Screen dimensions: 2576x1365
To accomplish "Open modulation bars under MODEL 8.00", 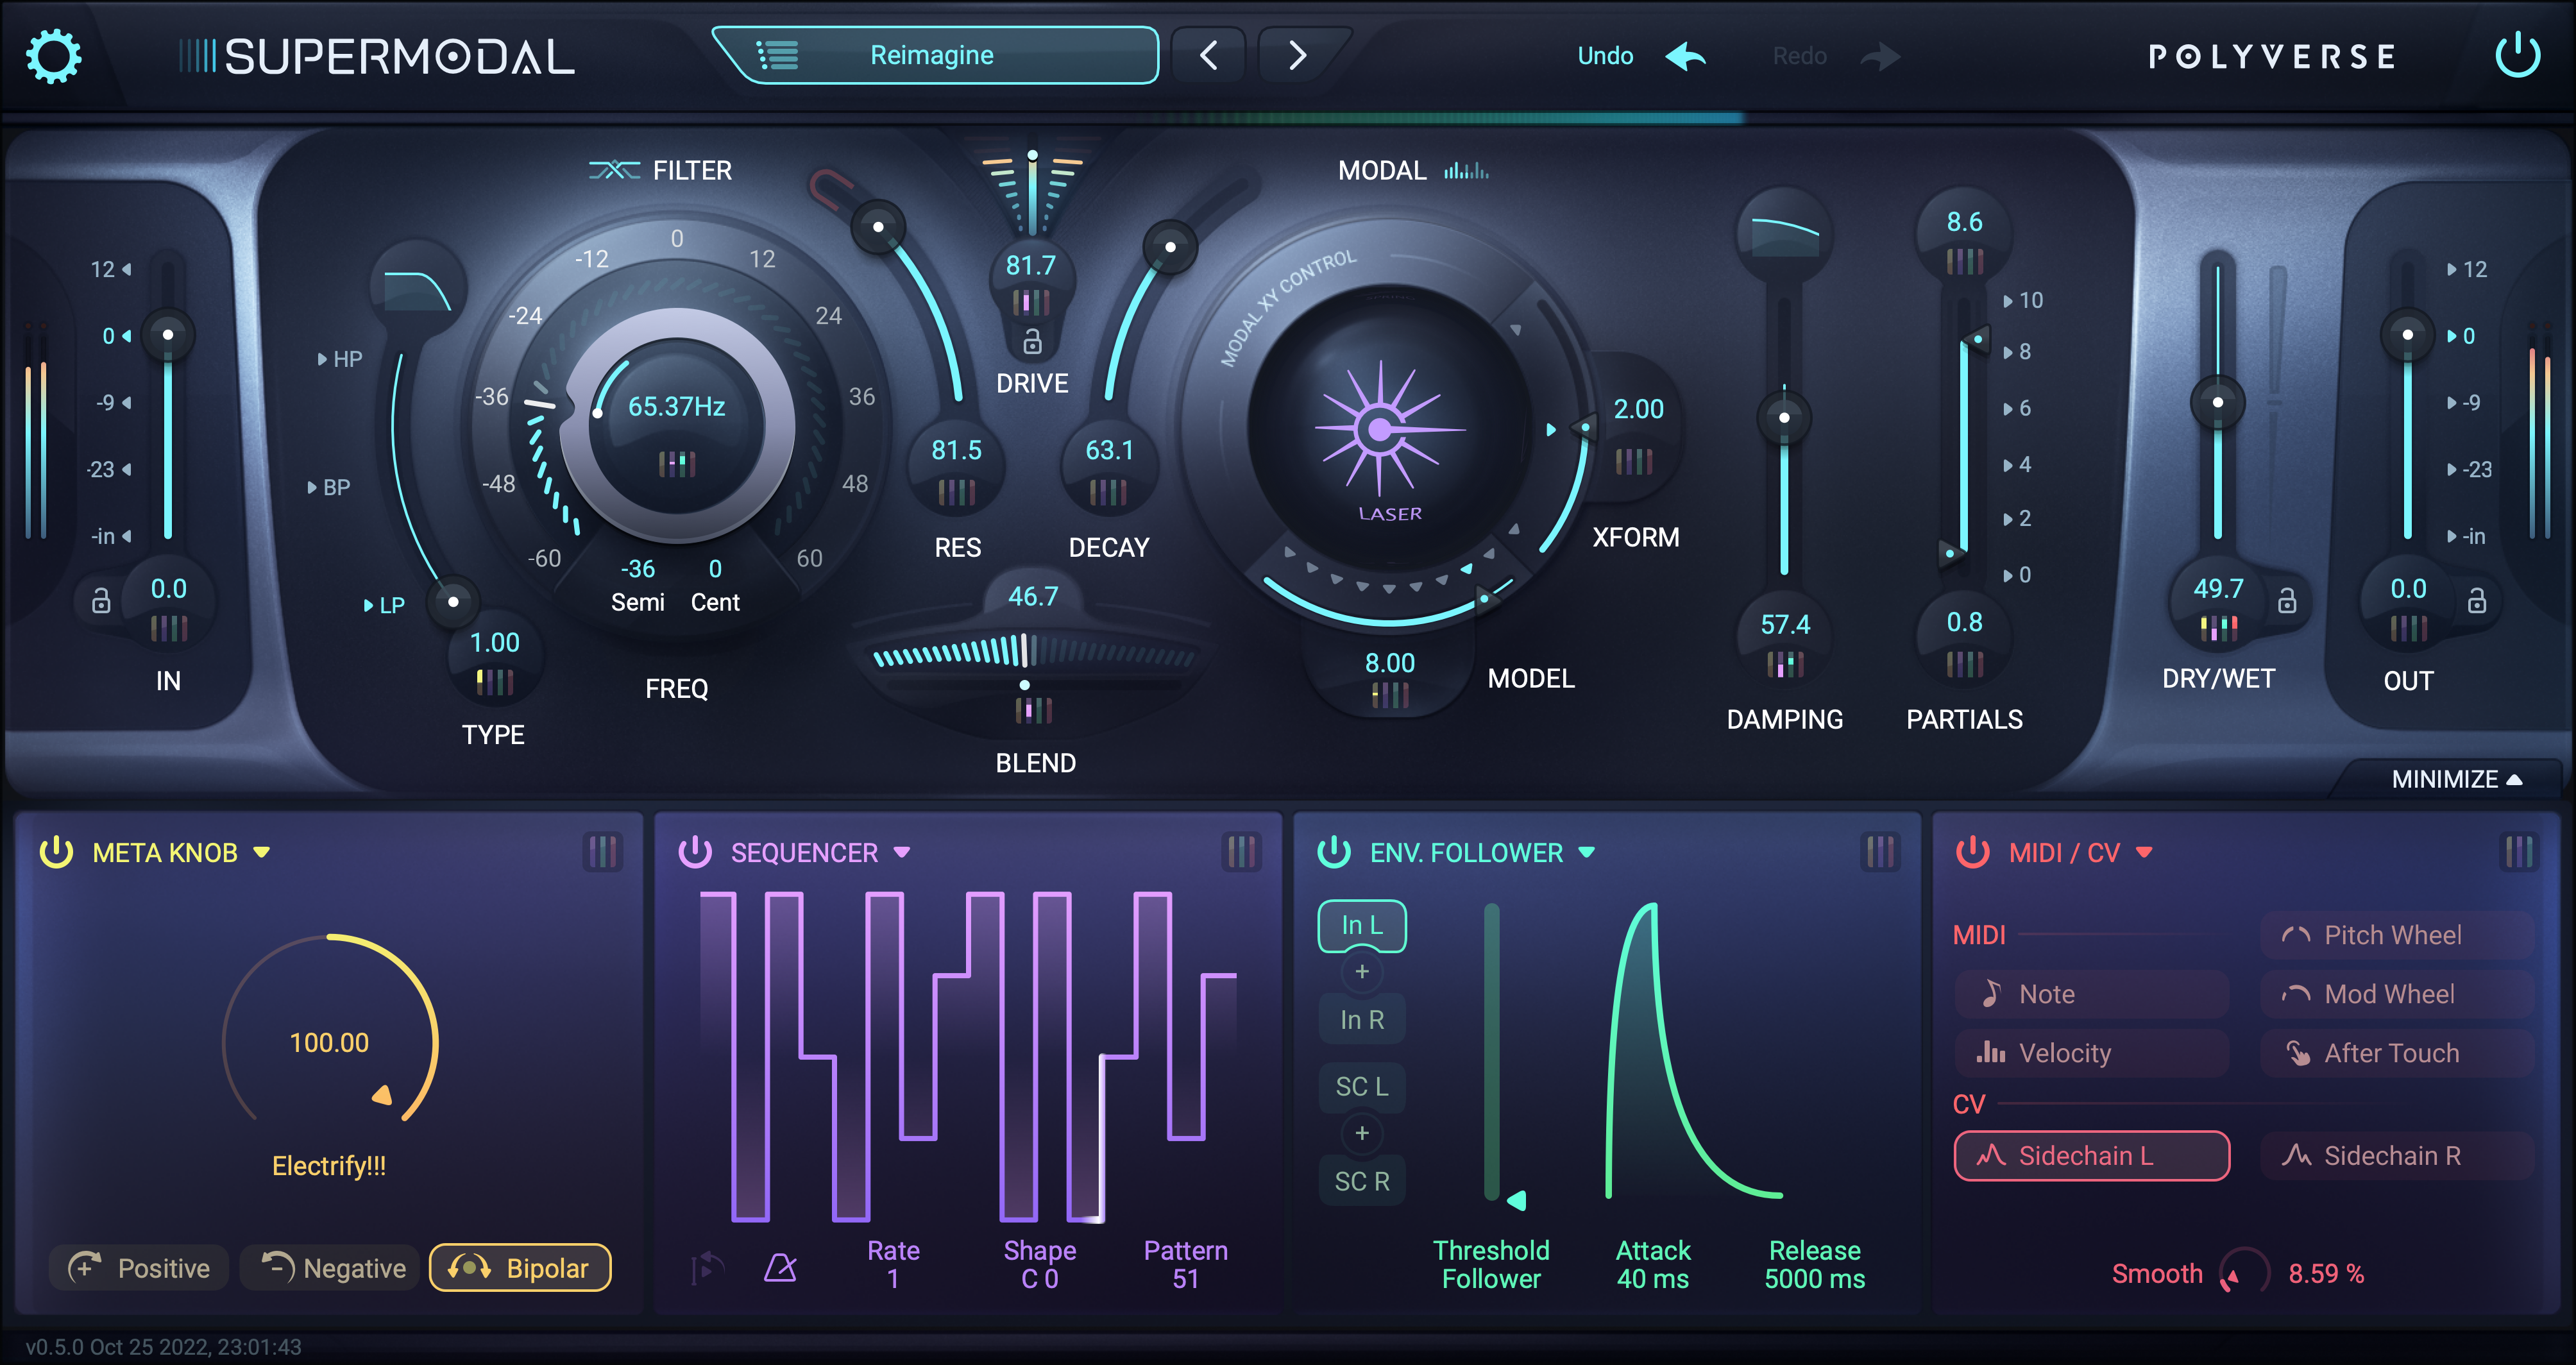I will tap(1390, 694).
